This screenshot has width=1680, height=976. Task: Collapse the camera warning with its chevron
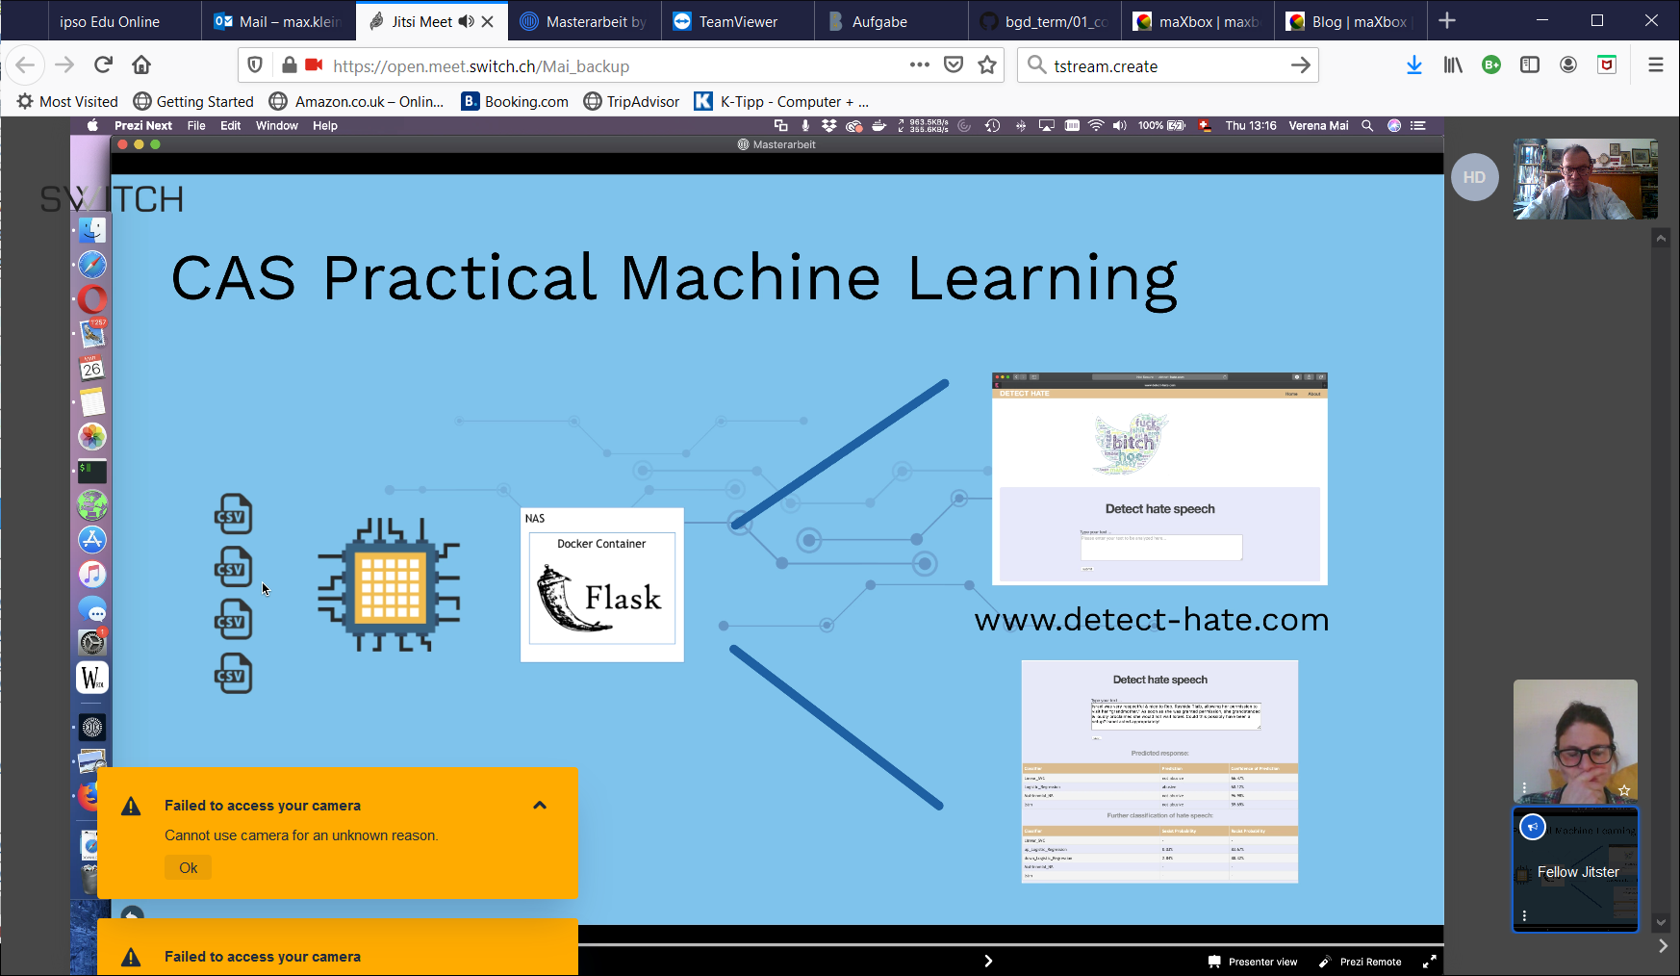(x=540, y=806)
